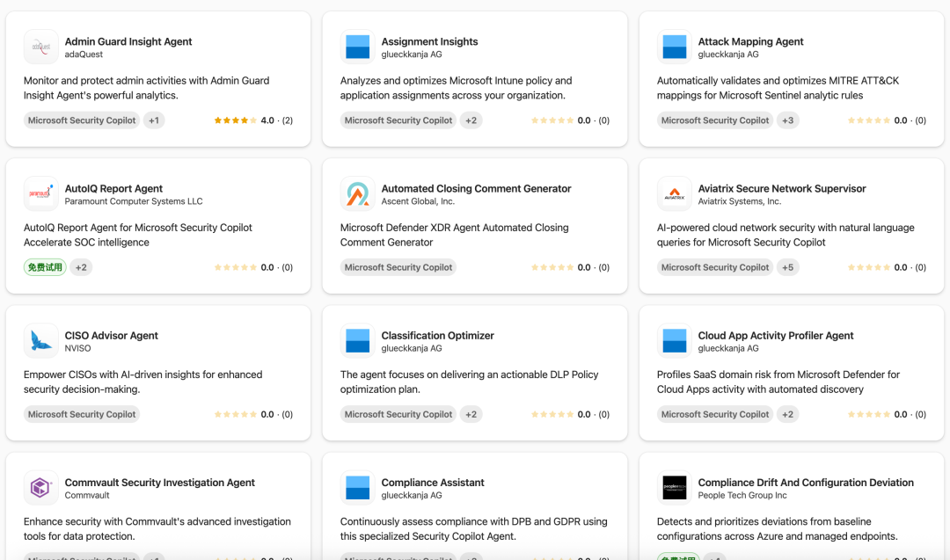950x560 pixels.
Task: Click Microsoft Security Copilot tag on CISO Advisor Agent
Action: 82,414
